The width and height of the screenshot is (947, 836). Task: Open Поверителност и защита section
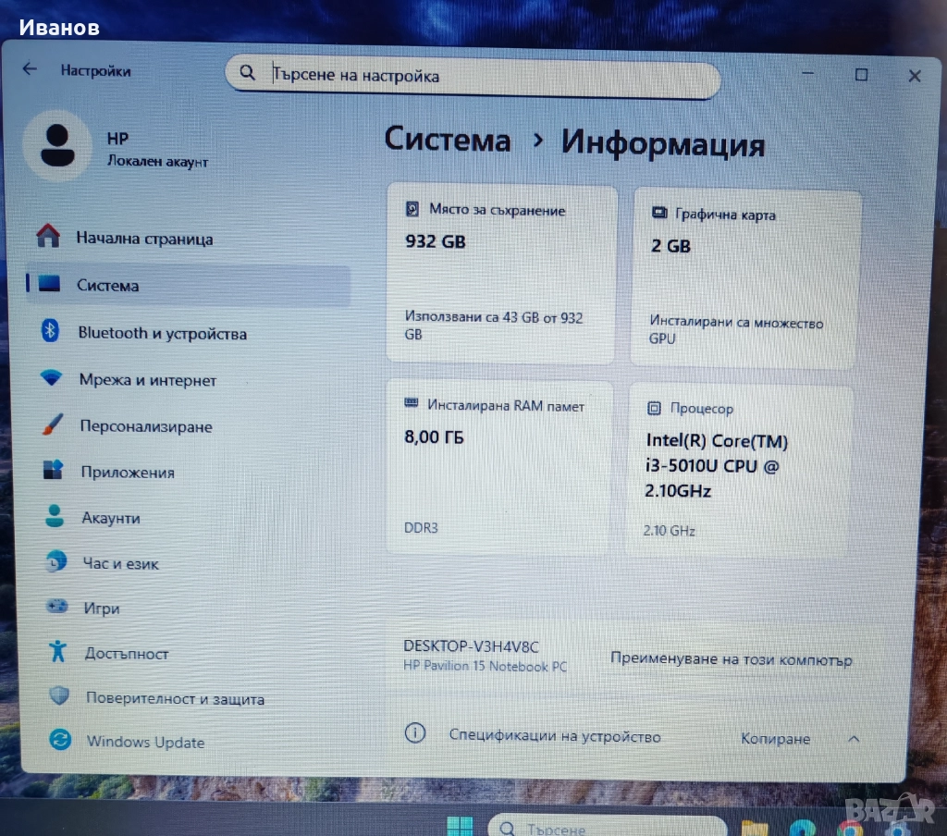pyautogui.click(x=175, y=699)
